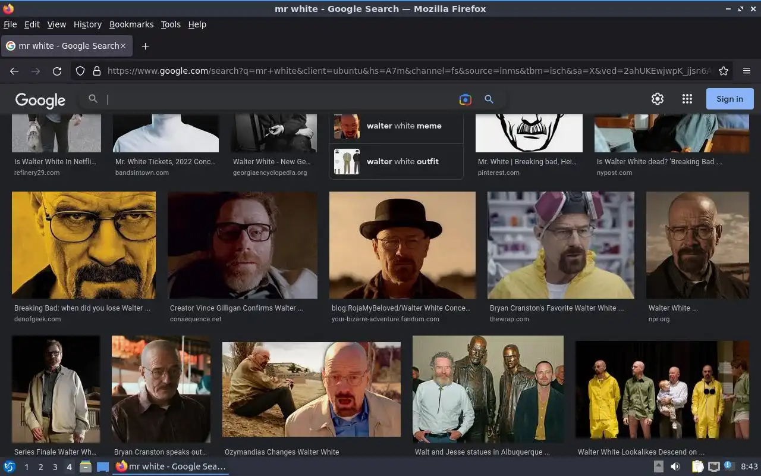Viewport: 761px width, 476px height.
Task: Click the Google logo
Action: pos(40,100)
